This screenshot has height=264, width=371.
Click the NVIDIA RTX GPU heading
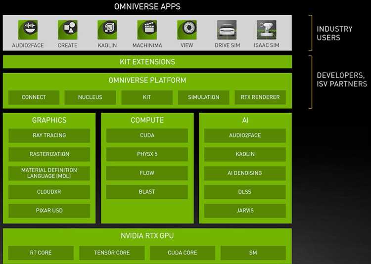coord(147,236)
